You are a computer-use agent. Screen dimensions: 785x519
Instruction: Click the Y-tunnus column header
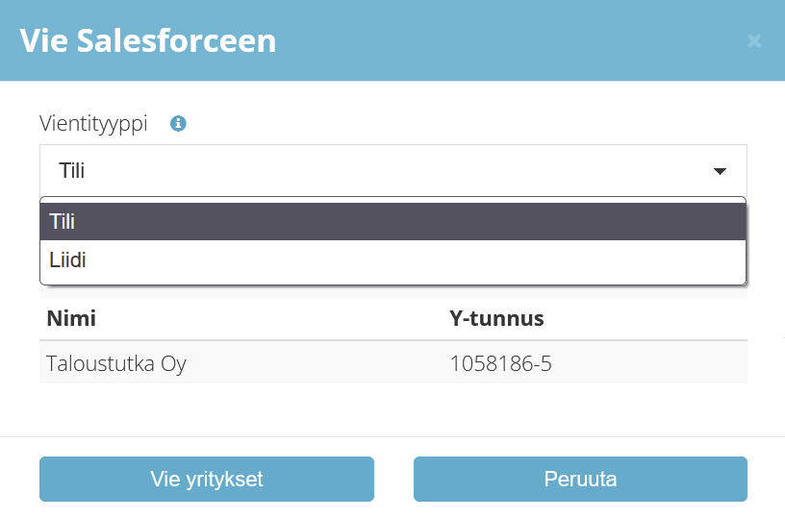pyautogui.click(x=496, y=318)
